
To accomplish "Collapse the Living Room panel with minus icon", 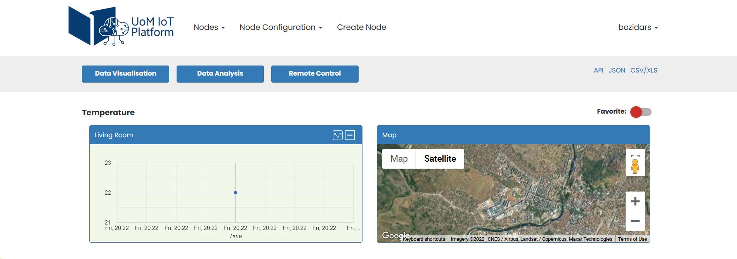I will [350, 135].
